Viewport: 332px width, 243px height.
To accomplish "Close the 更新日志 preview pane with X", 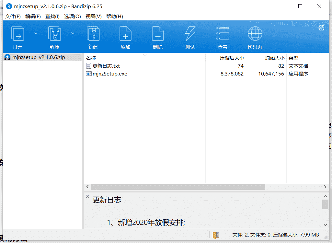I will point(88,196).
